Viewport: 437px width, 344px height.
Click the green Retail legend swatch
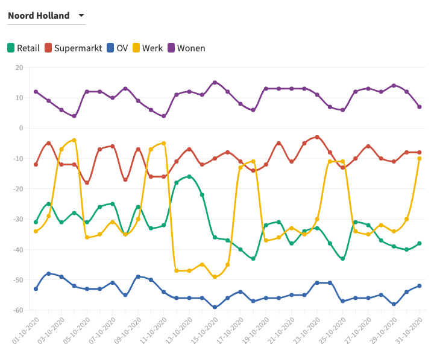coord(11,48)
